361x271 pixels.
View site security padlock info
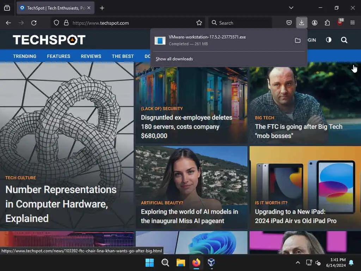[x=66, y=23]
